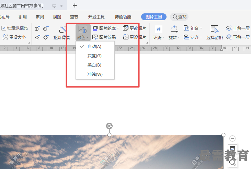
Task: Decrease contrast with the minus contrast icon
Action: 46,28
